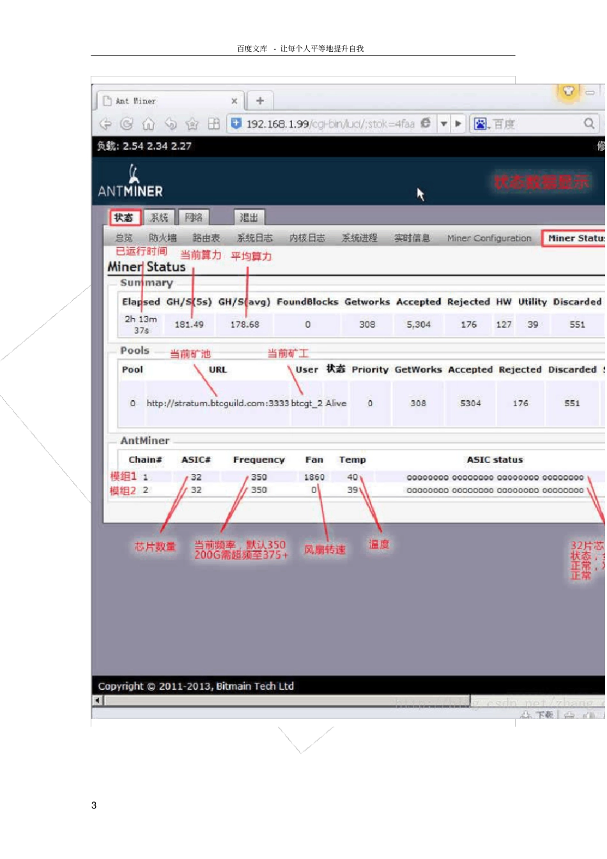Click the btcgt_2 user cell
This screenshot has width=607, height=859.
pos(307,403)
